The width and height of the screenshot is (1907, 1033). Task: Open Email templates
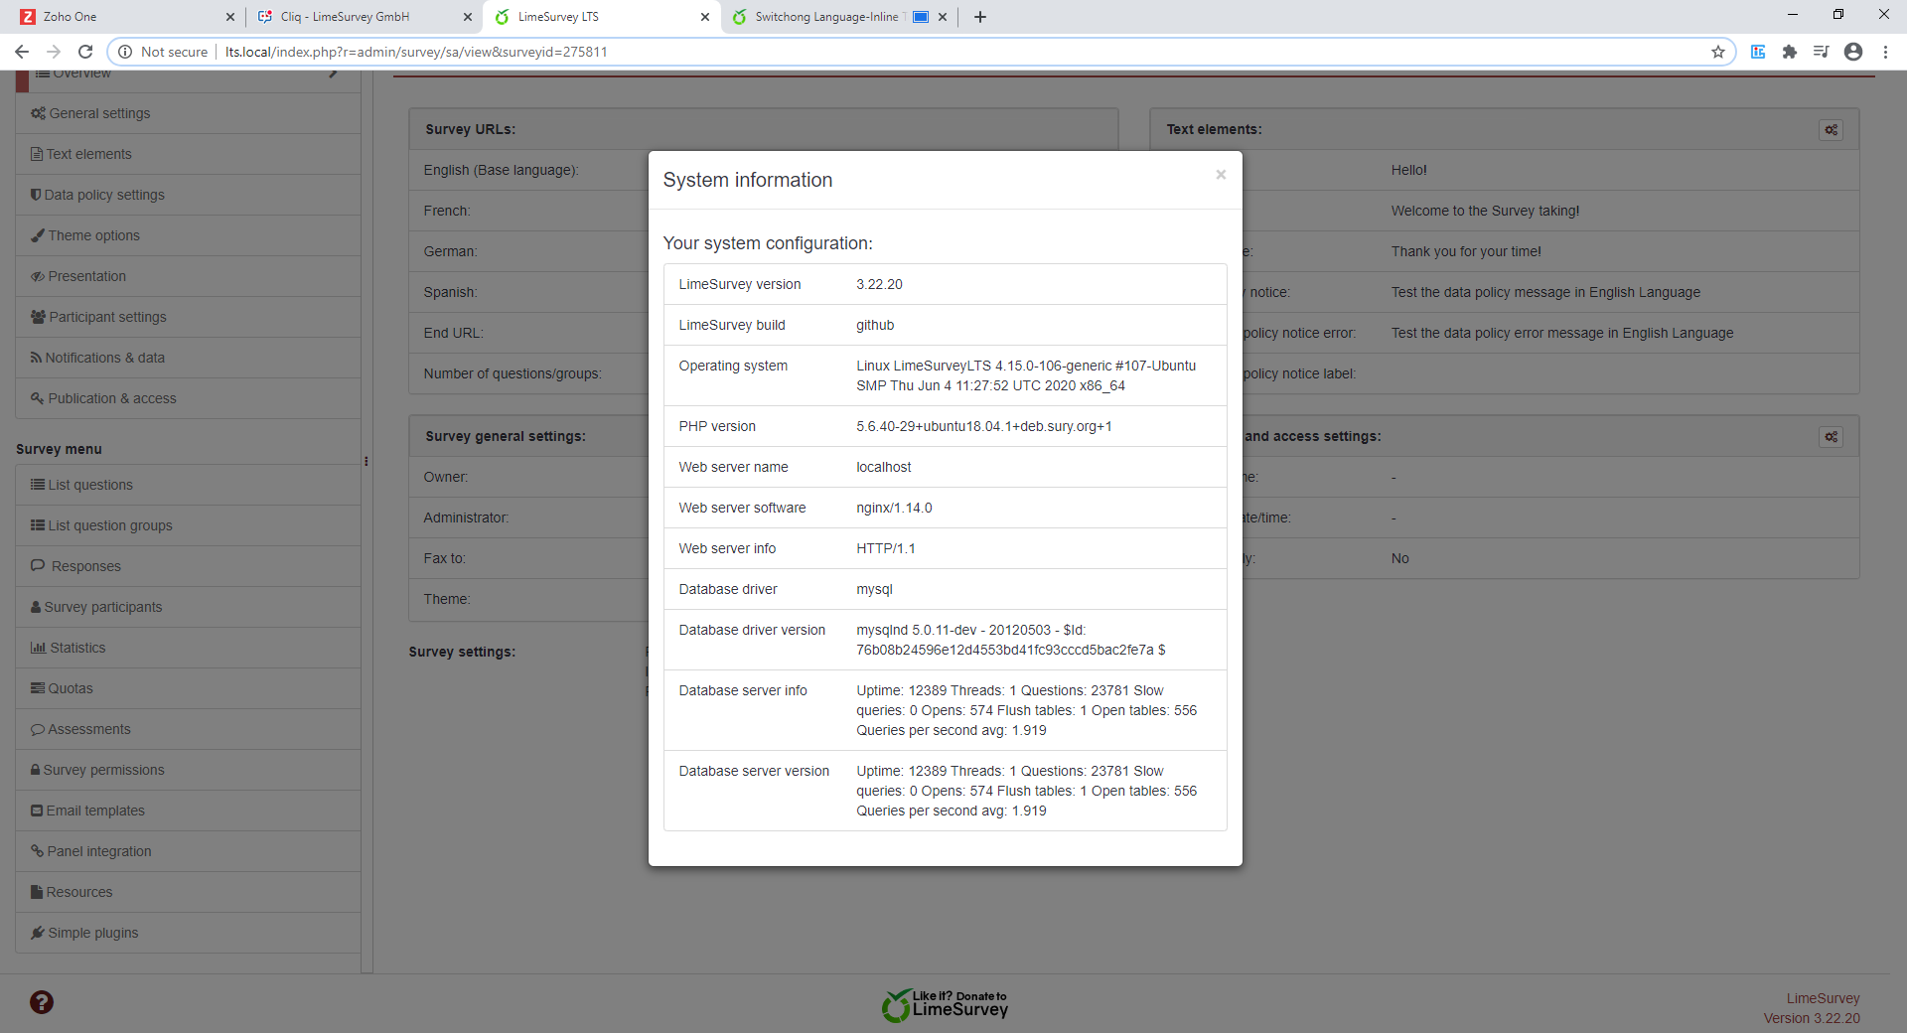188,811
